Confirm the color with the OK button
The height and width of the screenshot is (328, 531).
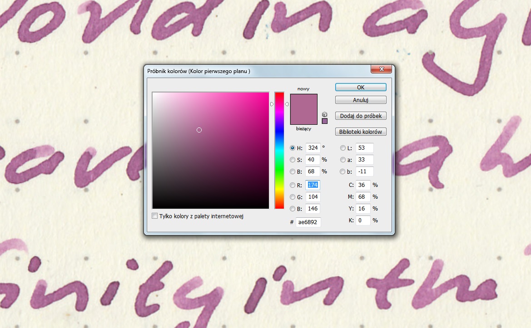[x=361, y=87]
